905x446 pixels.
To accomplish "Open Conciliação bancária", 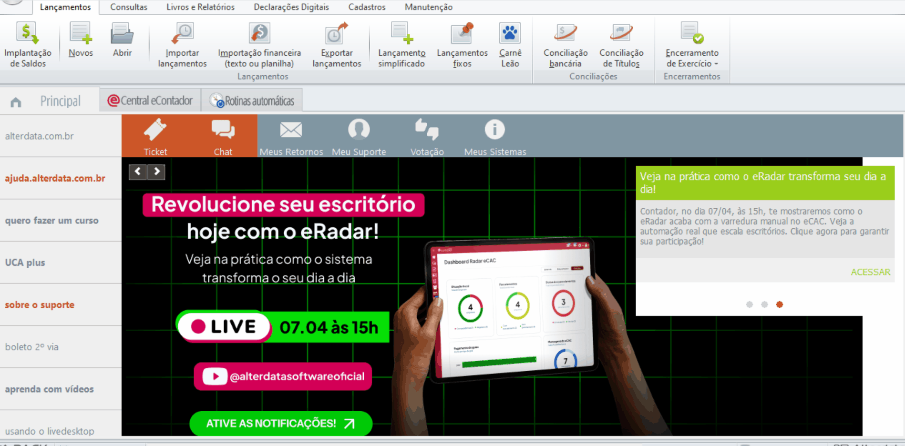I will point(566,45).
